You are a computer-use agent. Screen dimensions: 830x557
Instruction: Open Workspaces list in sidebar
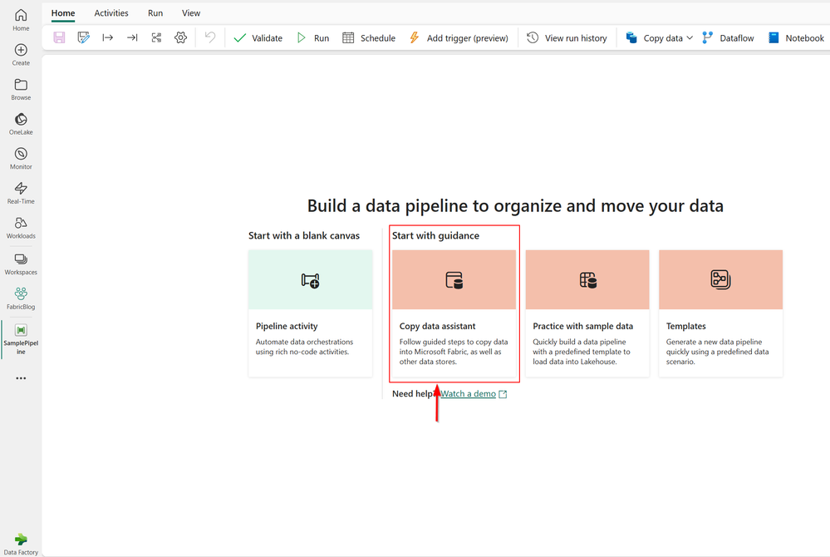(x=21, y=264)
